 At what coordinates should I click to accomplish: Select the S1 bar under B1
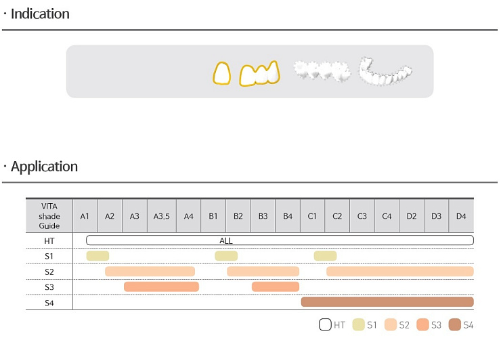(226, 256)
